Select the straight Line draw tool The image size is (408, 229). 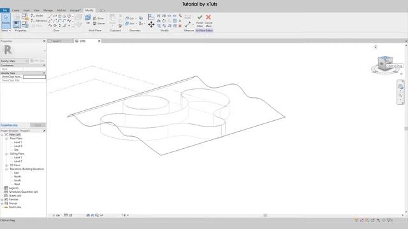50,16
